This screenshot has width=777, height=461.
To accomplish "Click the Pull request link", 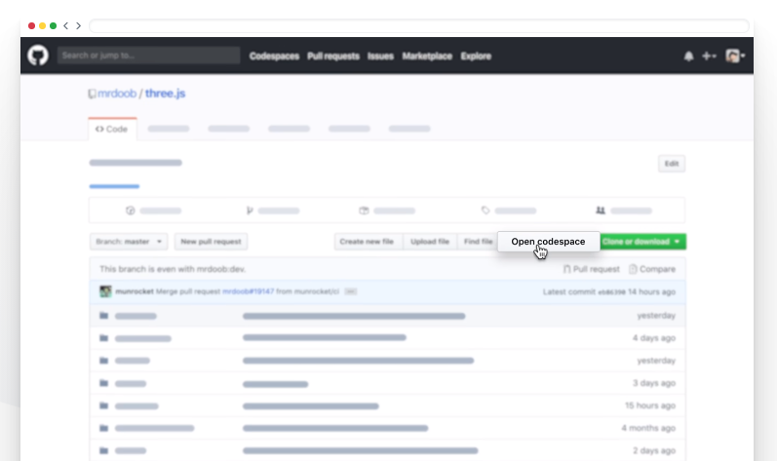I will coord(592,269).
